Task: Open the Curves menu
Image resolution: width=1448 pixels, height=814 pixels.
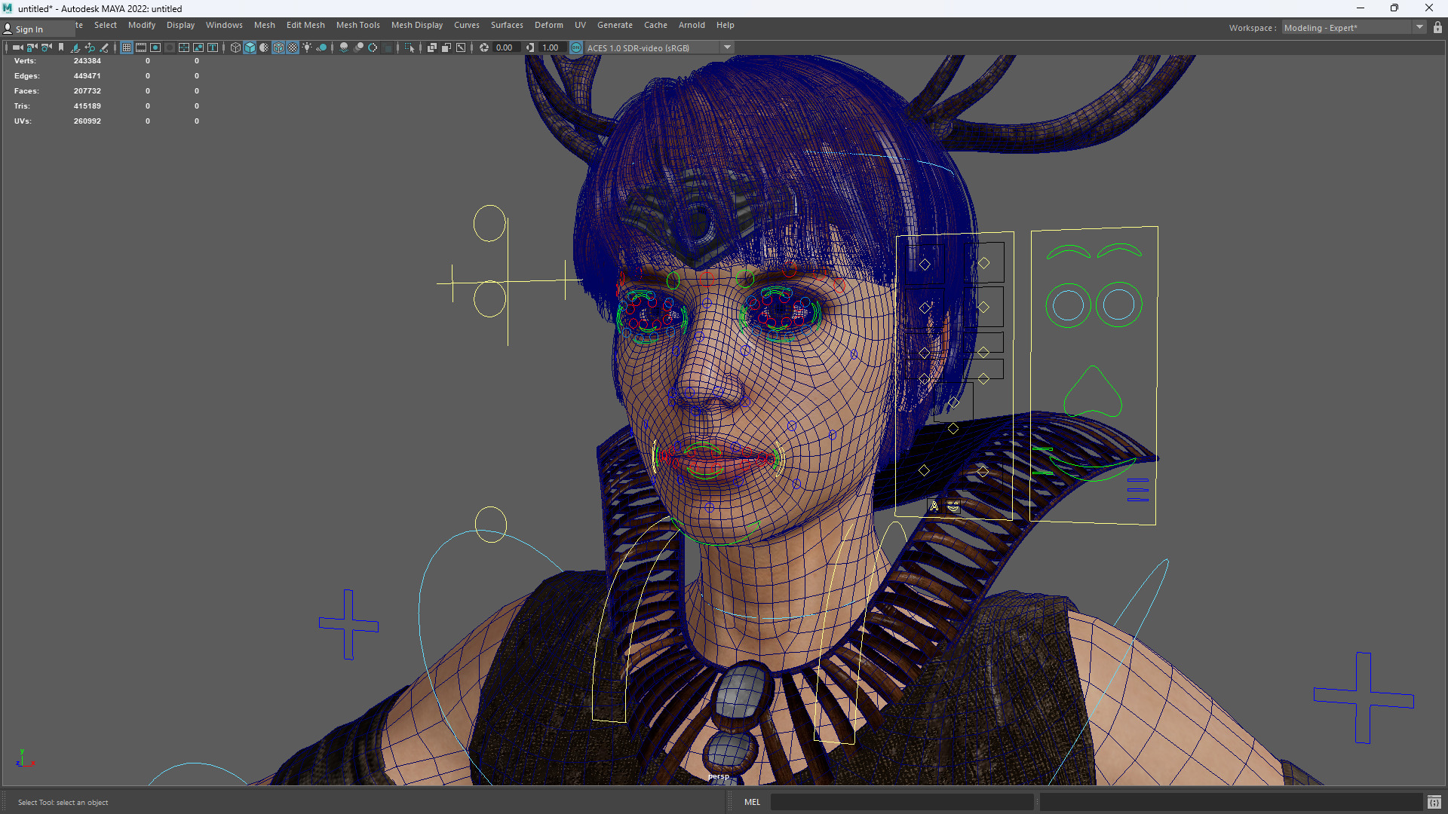Action: click(467, 25)
